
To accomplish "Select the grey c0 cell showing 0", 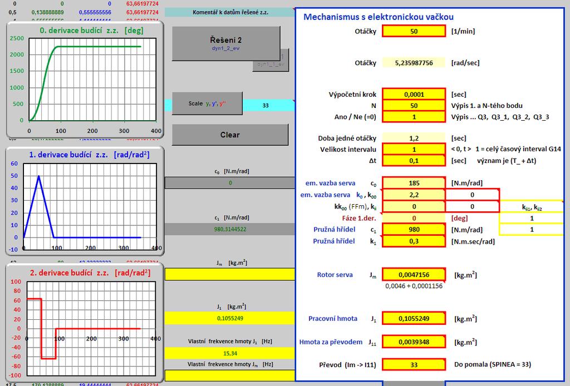I will pos(230,182).
